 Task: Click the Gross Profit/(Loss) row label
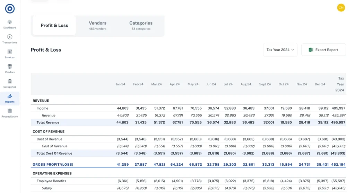tap(53, 164)
